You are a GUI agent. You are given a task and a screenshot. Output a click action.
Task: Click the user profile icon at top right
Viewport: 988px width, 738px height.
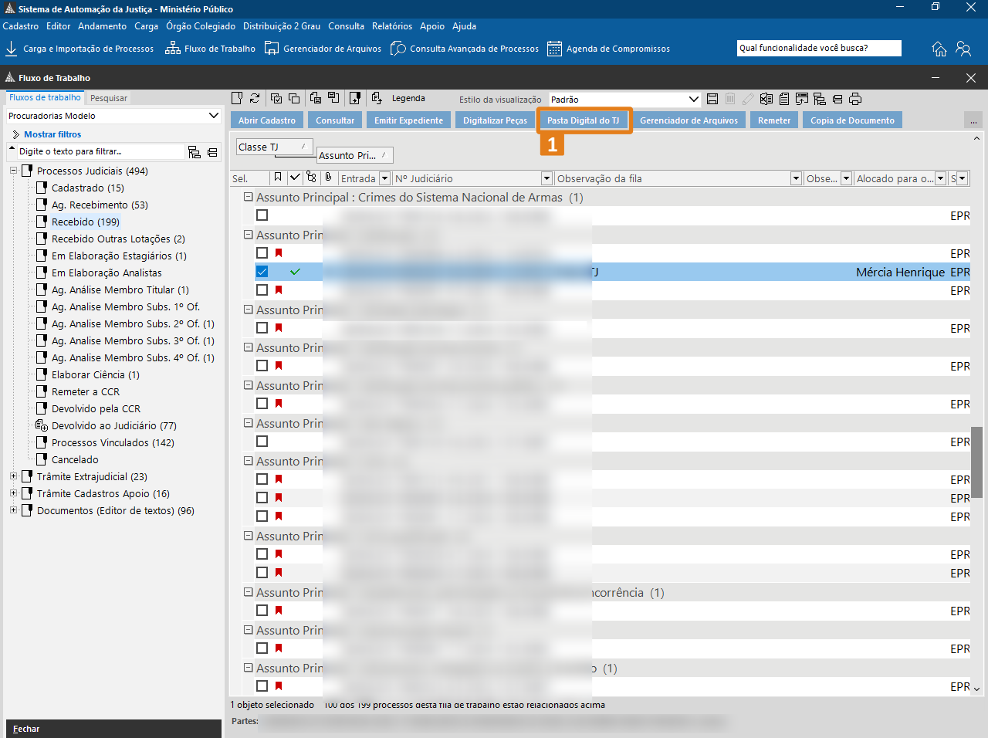[963, 49]
